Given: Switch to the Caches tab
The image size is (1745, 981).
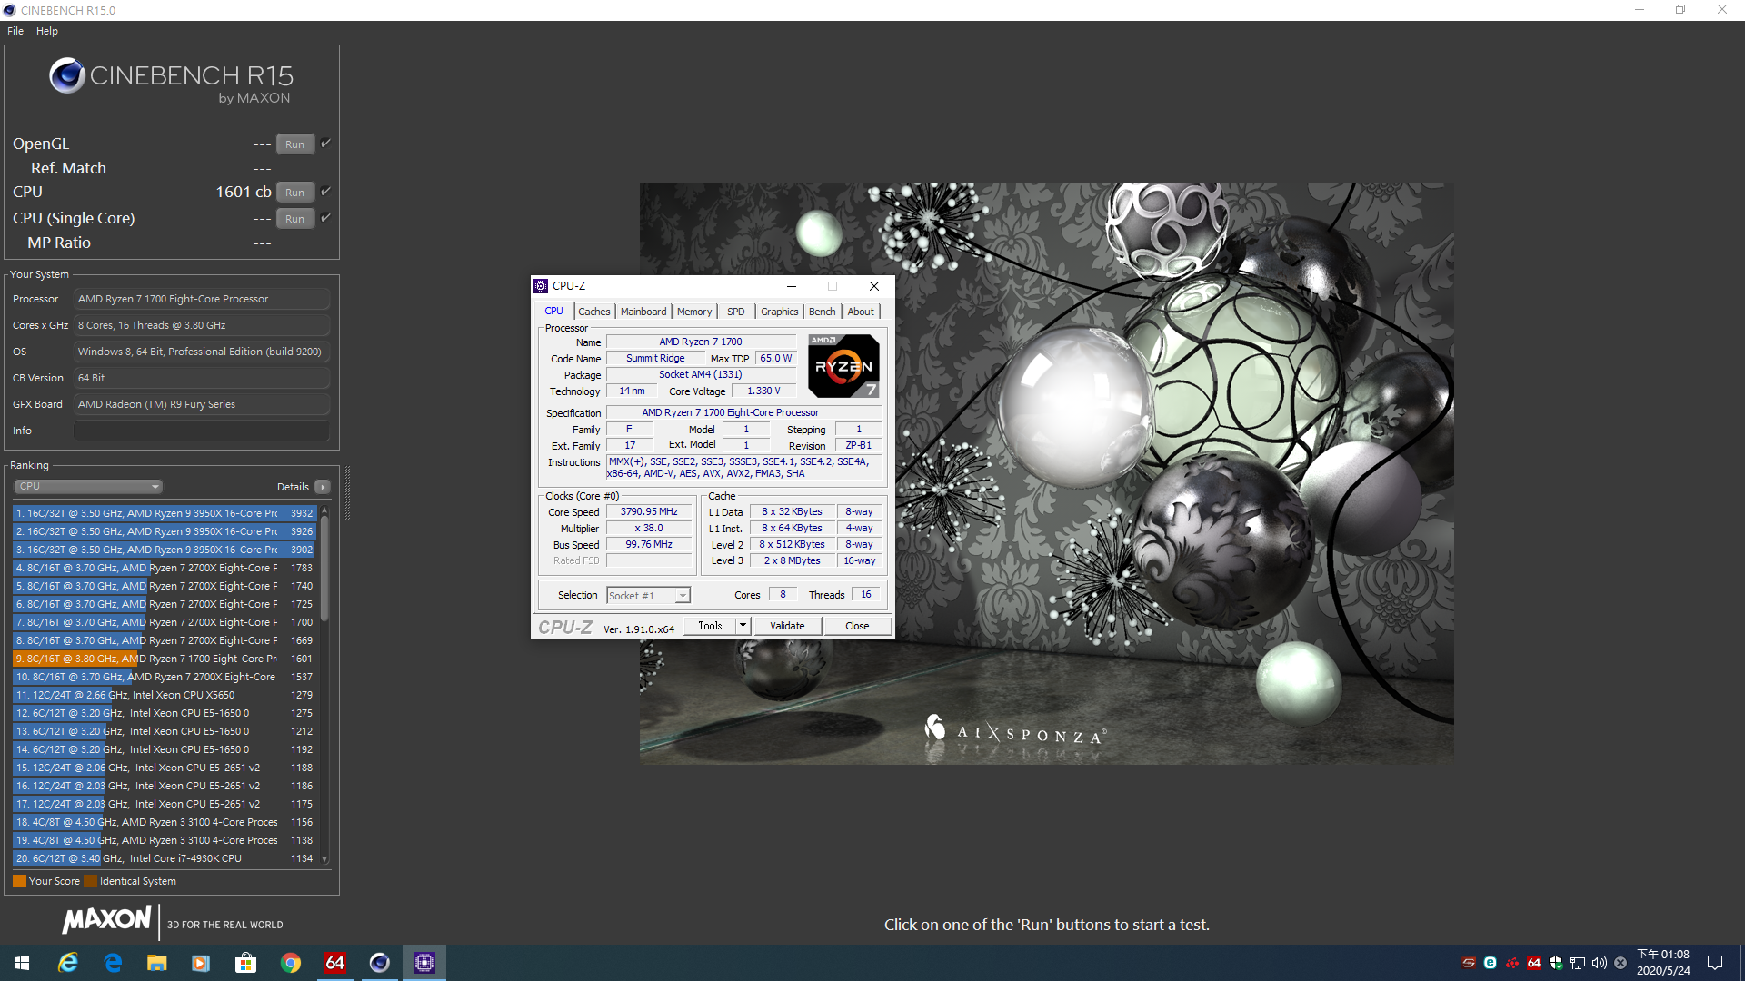Looking at the screenshot, I should [x=594, y=312].
